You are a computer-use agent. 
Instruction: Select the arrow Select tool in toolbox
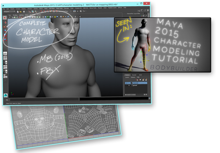point(5,17)
